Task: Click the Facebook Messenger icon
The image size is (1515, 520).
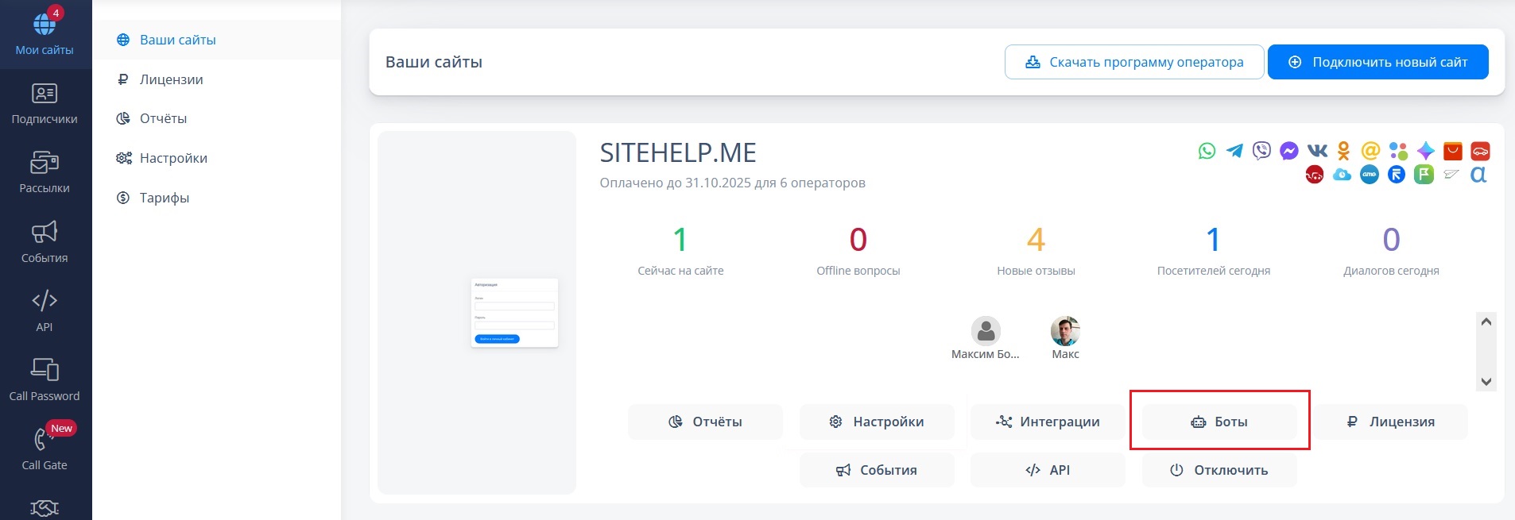Action: pyautogui.click(x=1289, y=151)
